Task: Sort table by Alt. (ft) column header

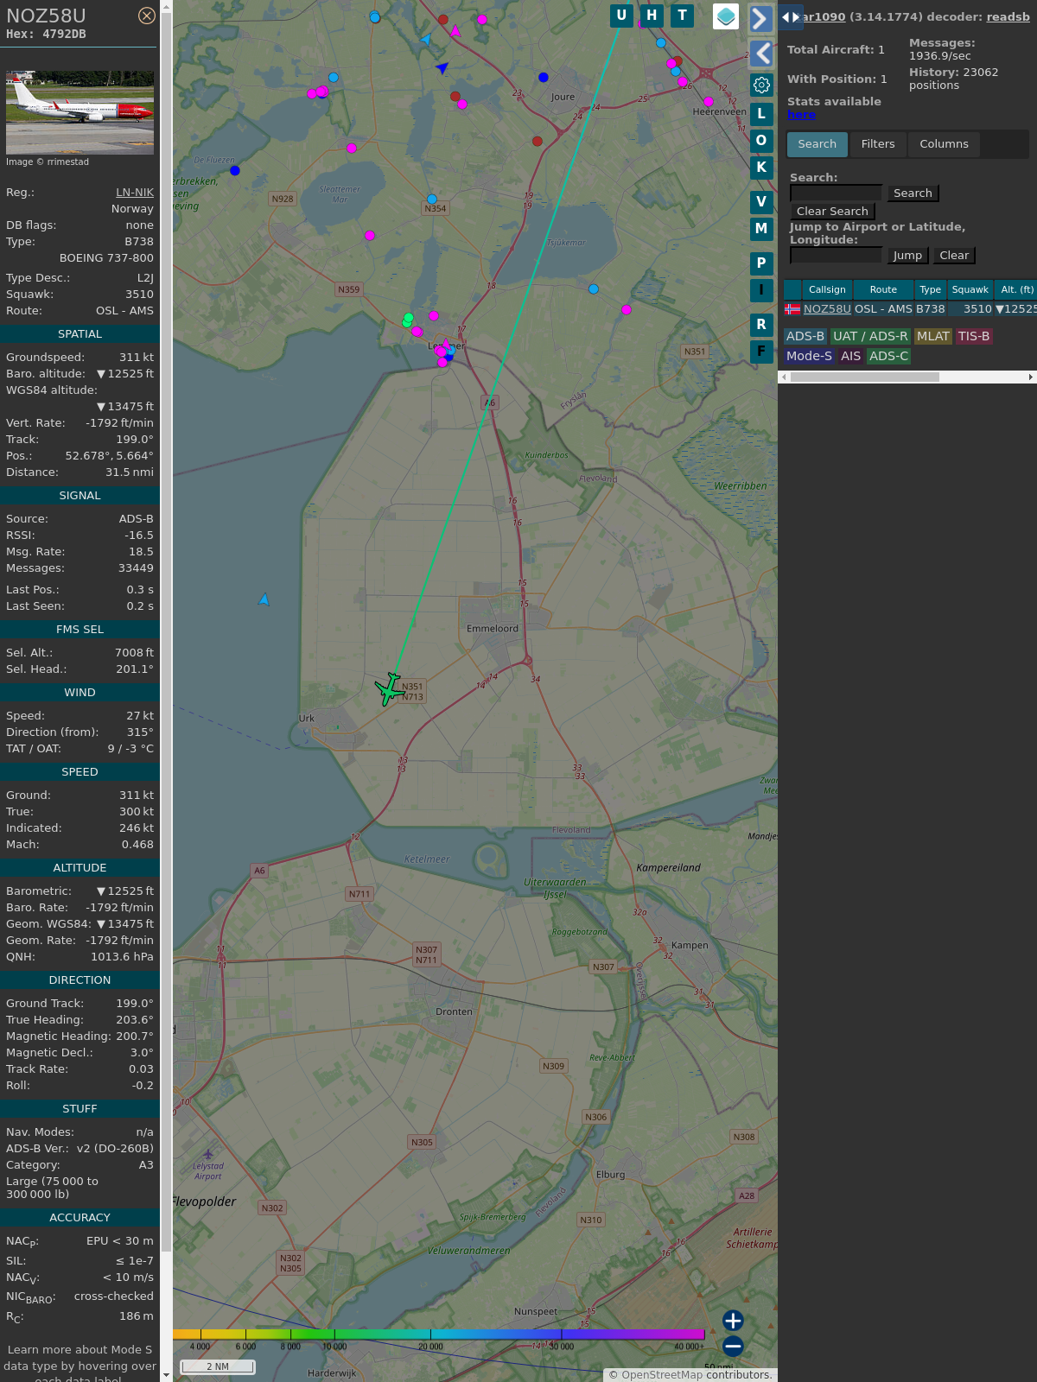Action: pos(1016,290)
